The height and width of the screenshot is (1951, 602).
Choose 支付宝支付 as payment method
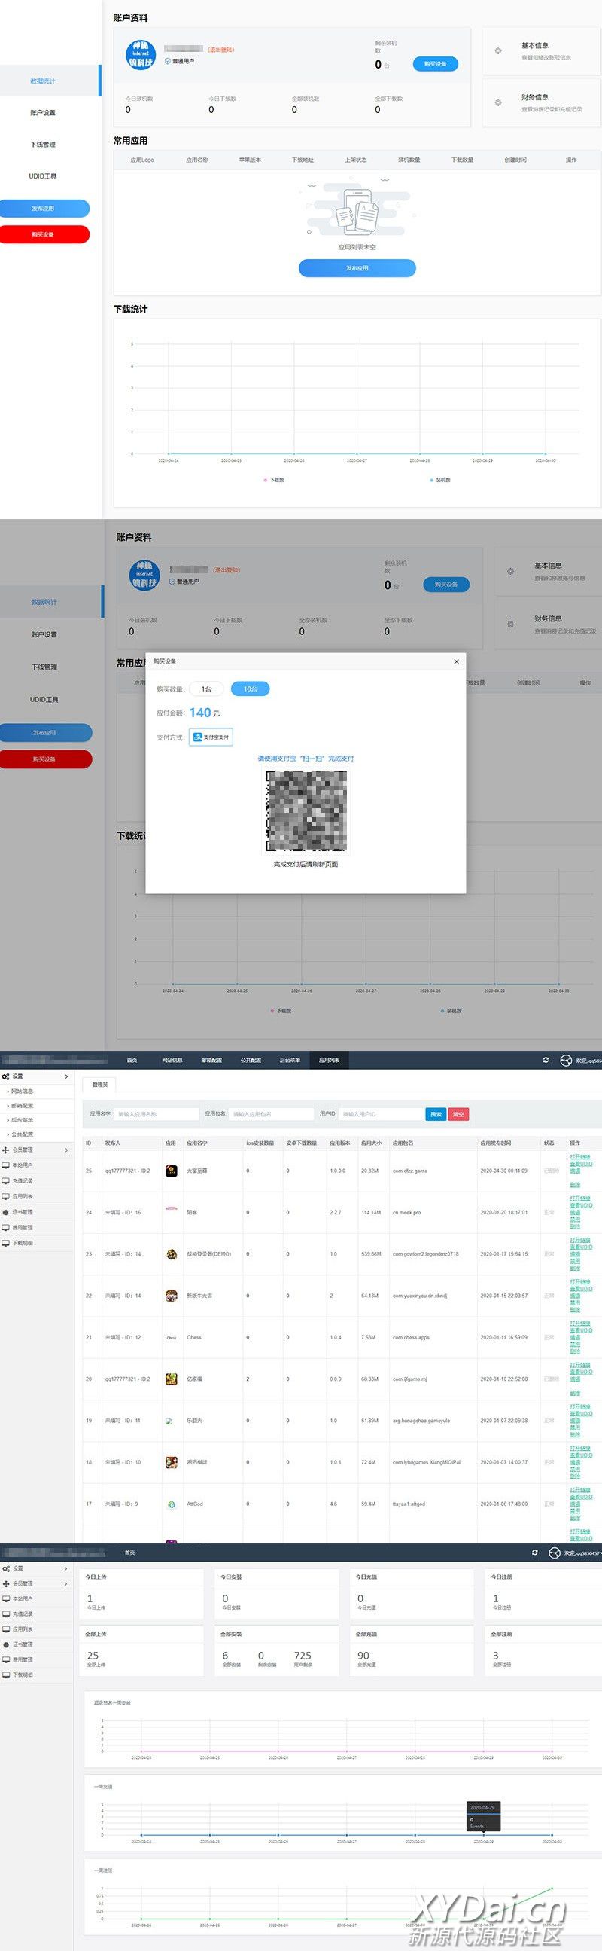pyautogui.click(x=211, y=737)
